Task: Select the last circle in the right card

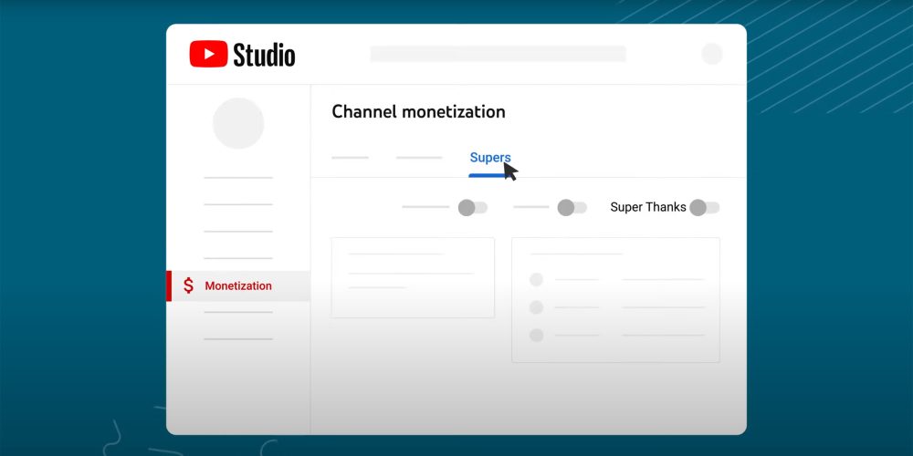Action: (536, 335)
